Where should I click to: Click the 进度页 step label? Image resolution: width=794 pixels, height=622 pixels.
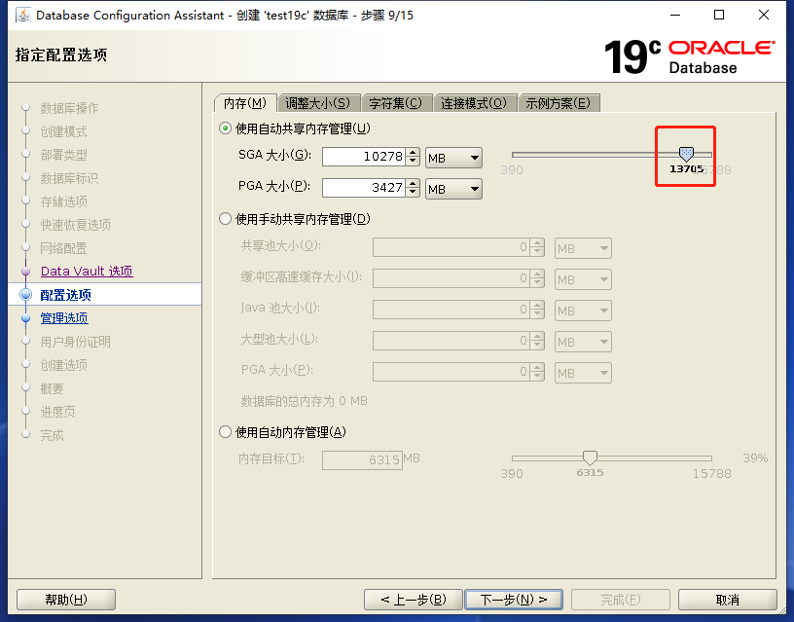tap(57, 412)
